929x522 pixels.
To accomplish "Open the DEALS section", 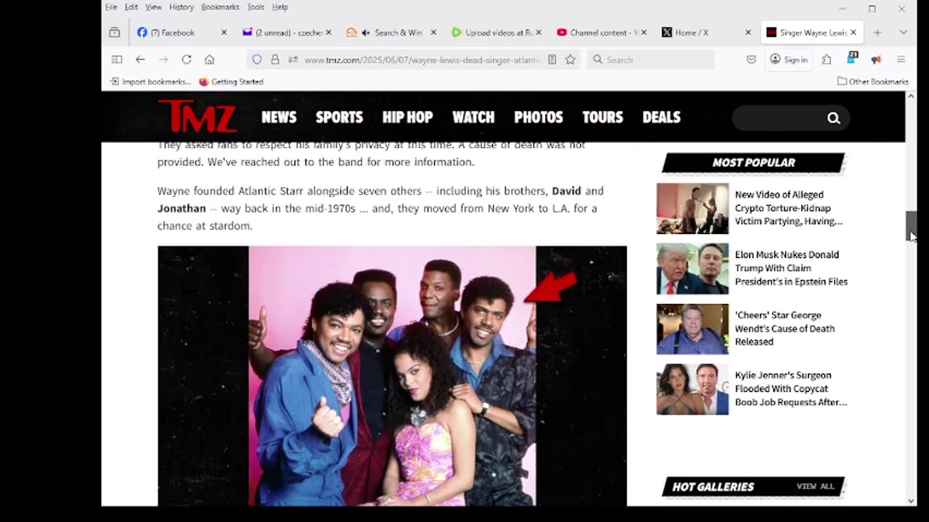I will [x=661, y=117].
